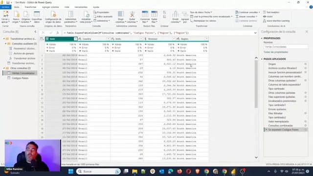Screen dimensions: 313x176
Task: Open Visión AI insights
Action: (268, 17)
